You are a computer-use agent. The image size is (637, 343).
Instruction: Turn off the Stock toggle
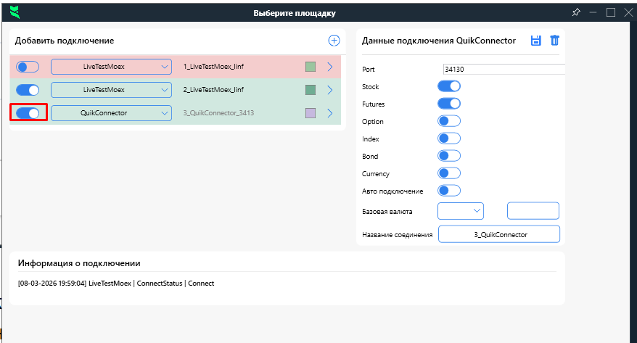click(449, 86)
